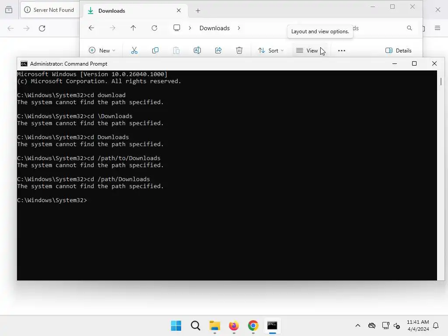Click the Command Prompt vertical scrollbar thumb
Image resolution: width=448 pixels, height=336 pixels.
point(441,81)
